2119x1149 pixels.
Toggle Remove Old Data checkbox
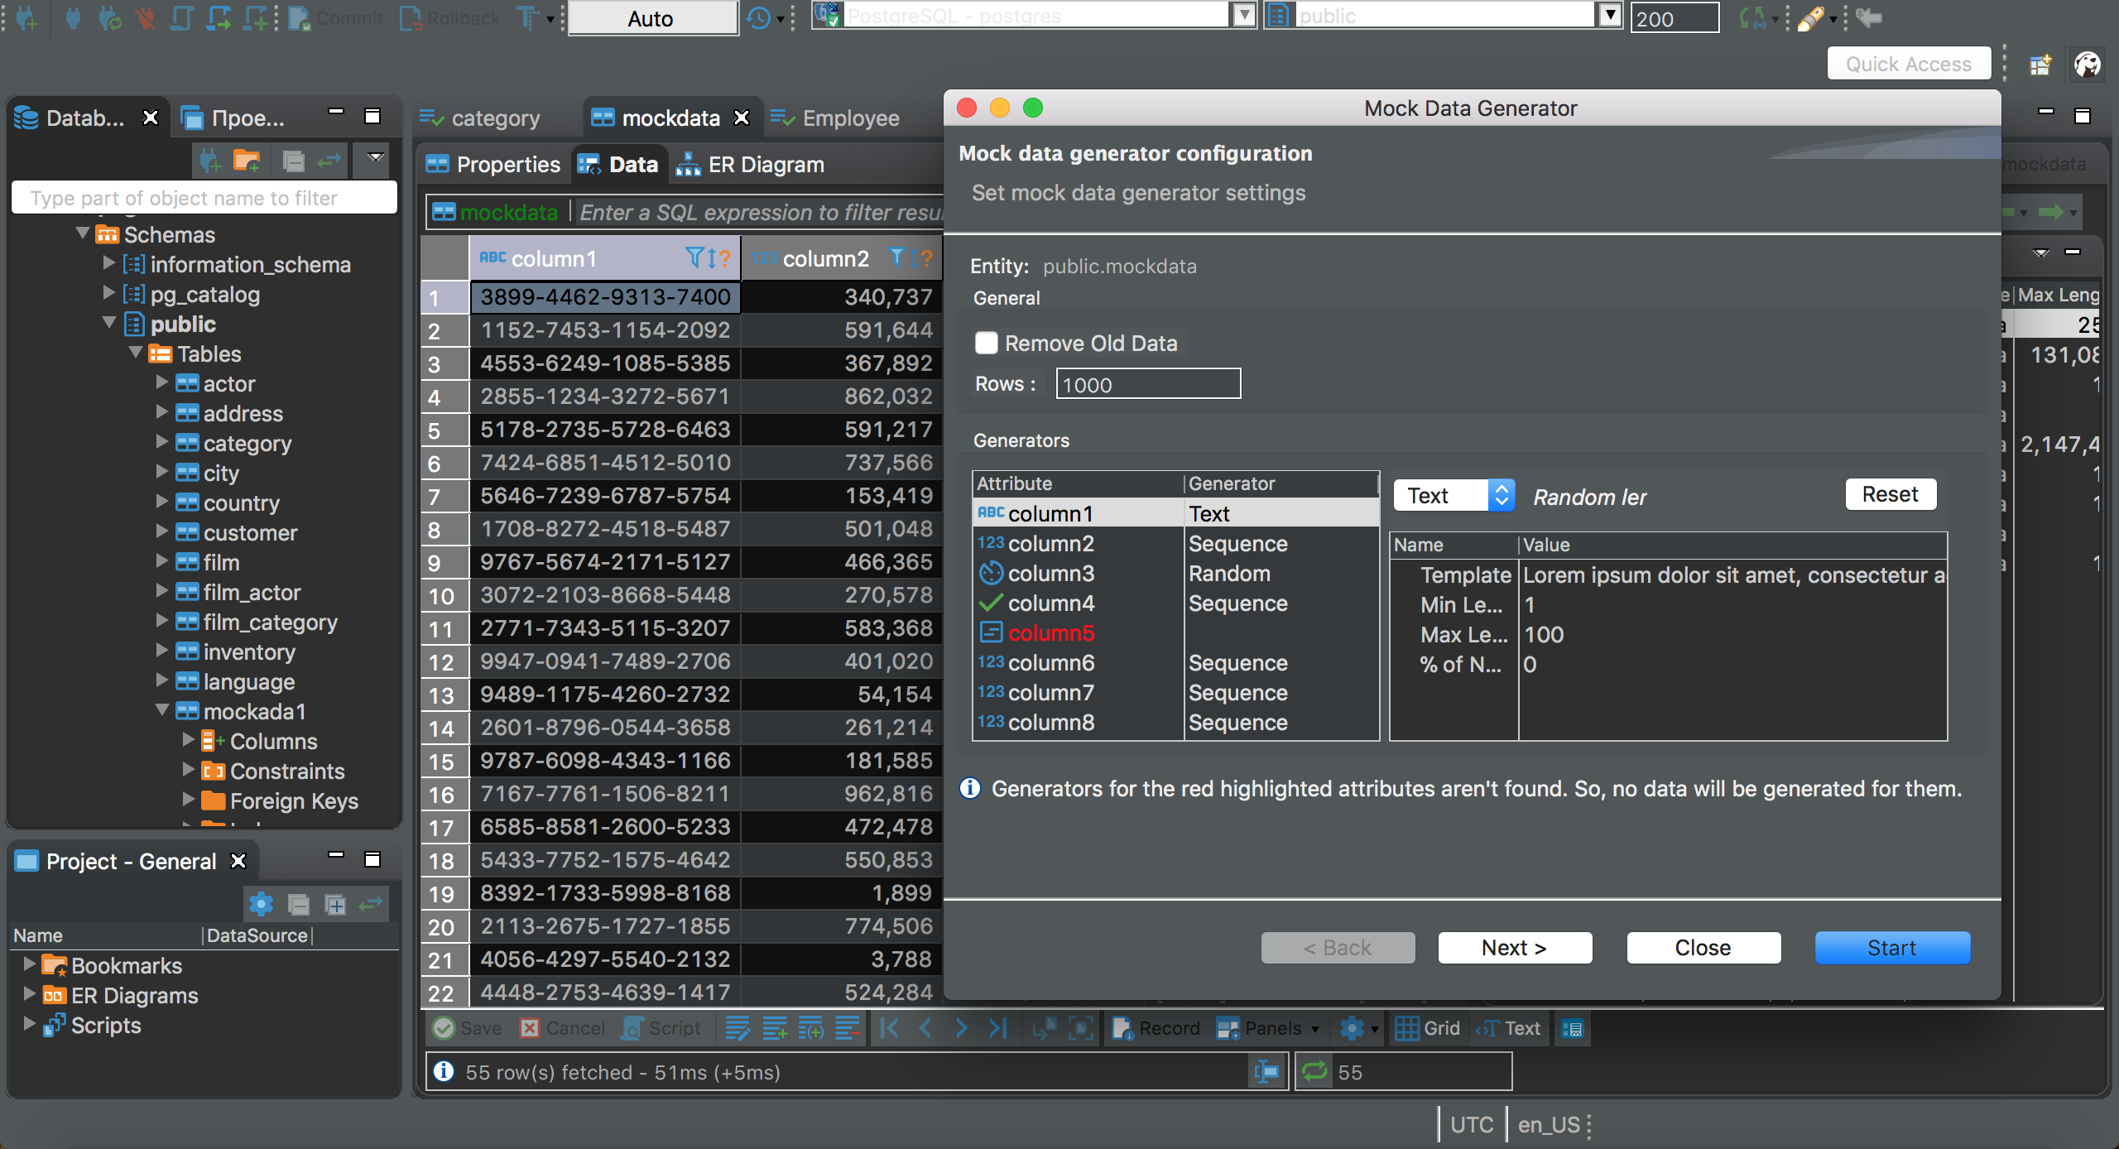[987, 341]
